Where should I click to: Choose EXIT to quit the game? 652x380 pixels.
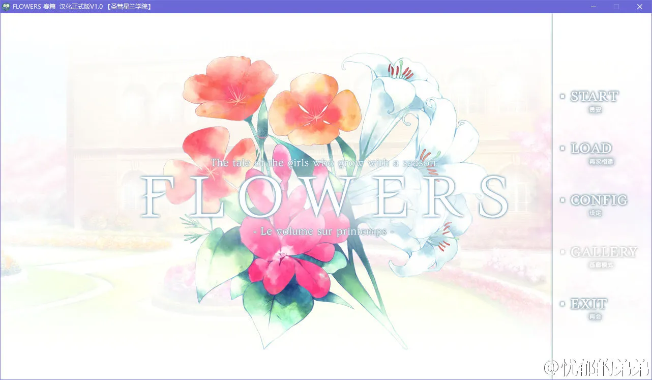click(588, 304)
